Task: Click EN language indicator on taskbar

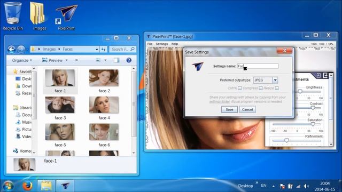Action: pos(263,186)
